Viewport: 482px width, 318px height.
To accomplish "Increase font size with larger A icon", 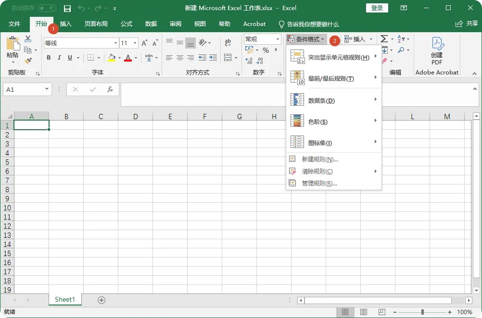I will coord(144,43).
